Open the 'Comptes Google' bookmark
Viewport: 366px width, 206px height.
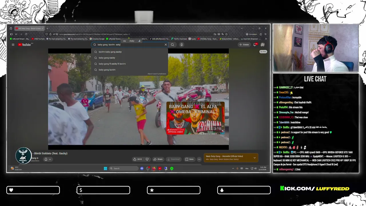pyautogui.click(x=97, y=39)
